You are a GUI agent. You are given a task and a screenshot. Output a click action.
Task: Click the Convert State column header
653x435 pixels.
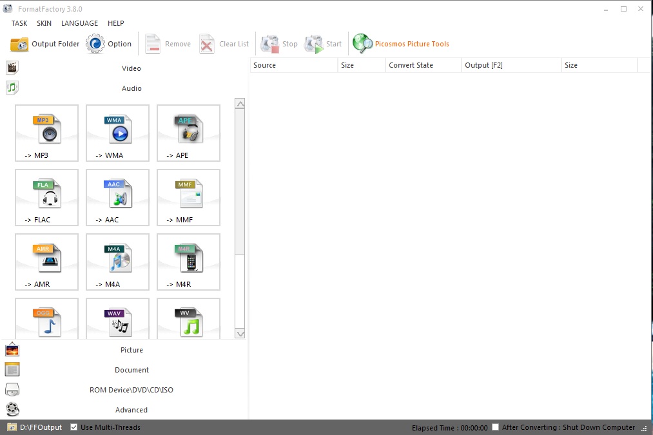pyautogui.click(x=423, y=65)
